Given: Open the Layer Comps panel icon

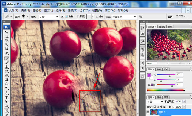Looking at the screenshot, I should coord(143,76).
